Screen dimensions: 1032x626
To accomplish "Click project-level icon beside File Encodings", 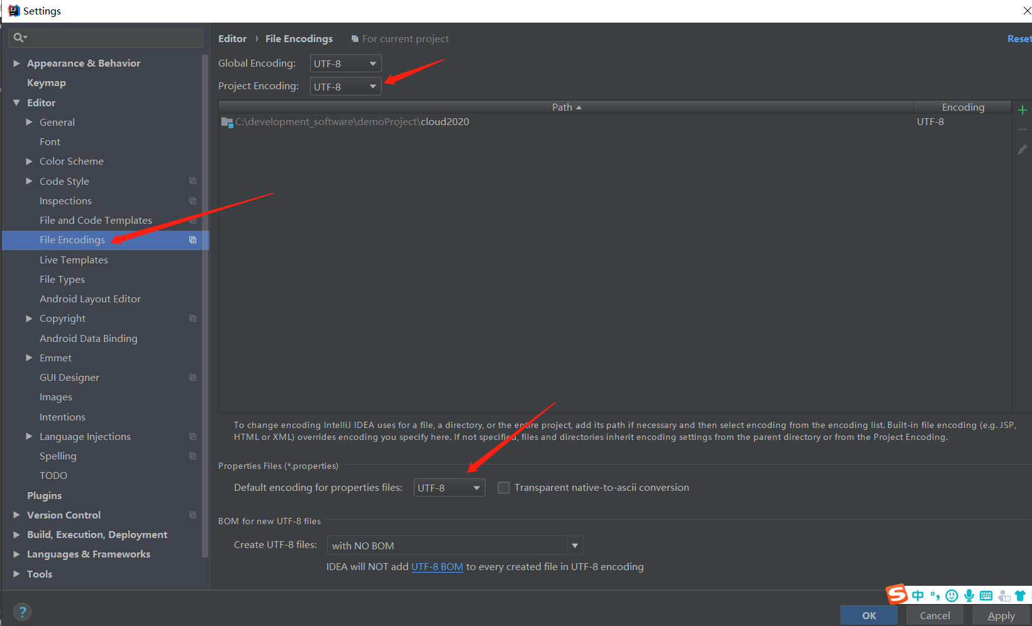I will (193, 240).
